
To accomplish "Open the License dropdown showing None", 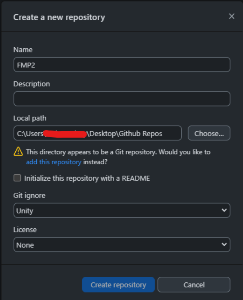I will 122,244.
